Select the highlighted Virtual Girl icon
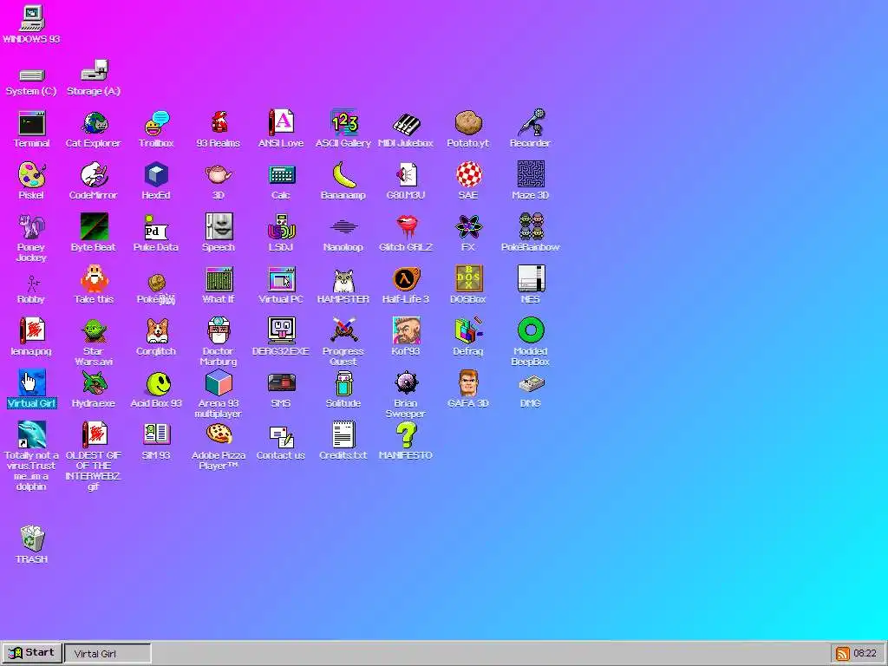The height and width of the screenshot is (666, 888). [x=32, y=384]
